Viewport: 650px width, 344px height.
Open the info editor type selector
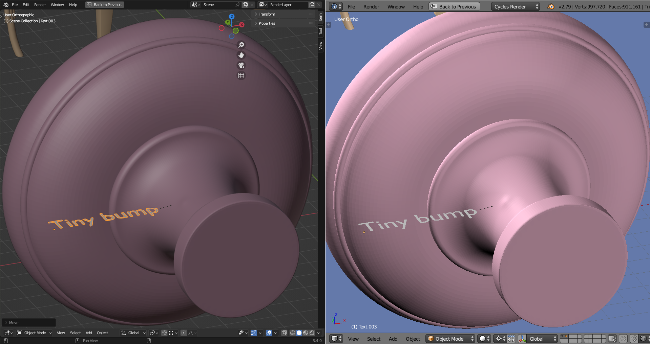(336, 6)
